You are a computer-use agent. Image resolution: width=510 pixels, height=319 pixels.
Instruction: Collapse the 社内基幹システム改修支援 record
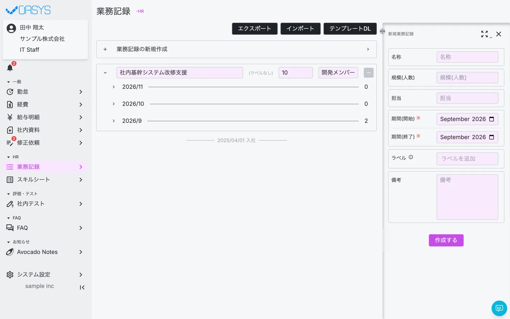(x=105, y=73)
